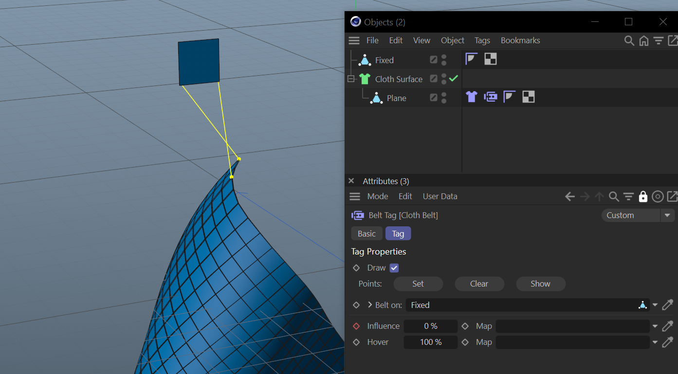This screenshot has width=678, height=374.
Task: Open the User Data menu
Action: click(440, 196)
